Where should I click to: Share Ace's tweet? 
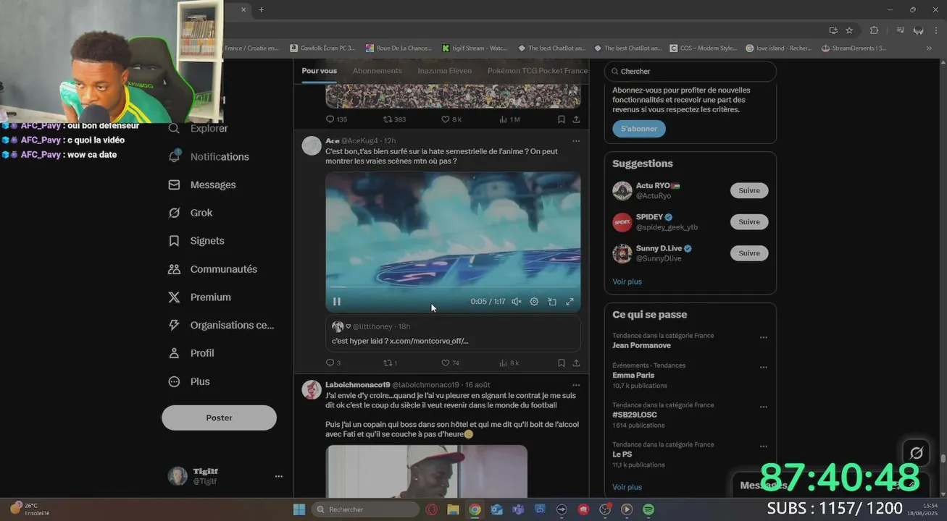576,363
